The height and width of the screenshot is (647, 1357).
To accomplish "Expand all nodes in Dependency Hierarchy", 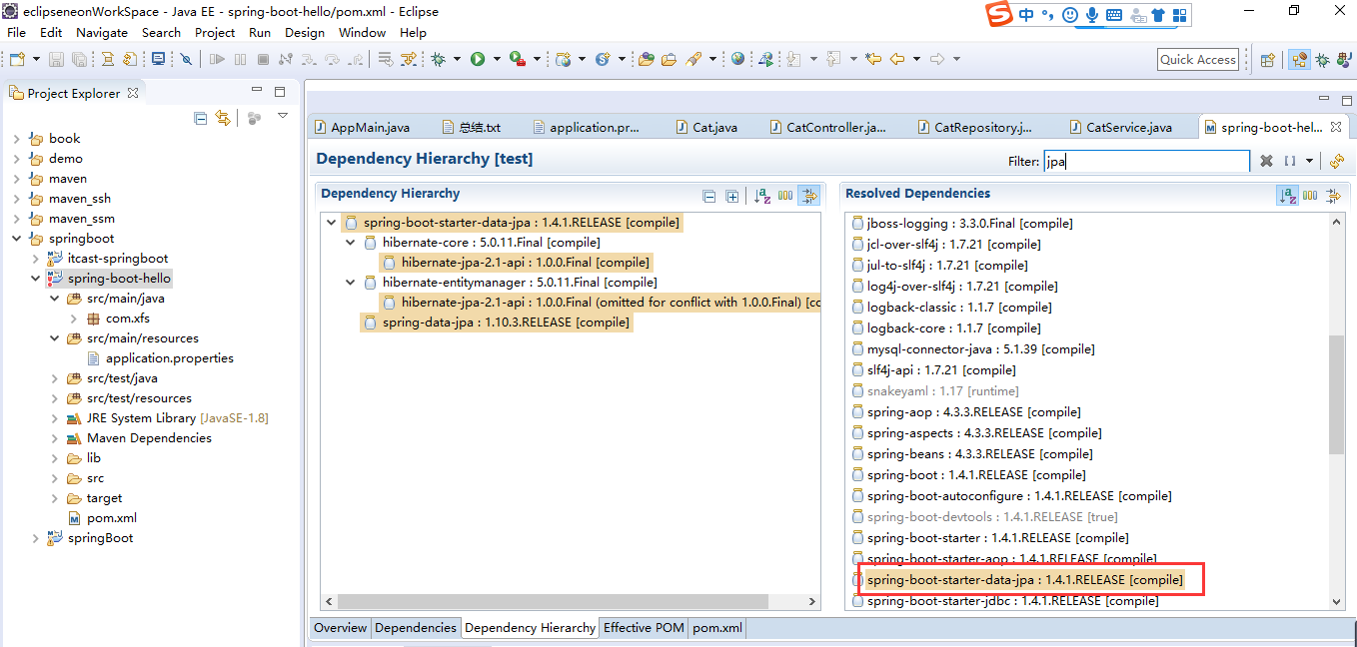I will click(x=732, y=196).
